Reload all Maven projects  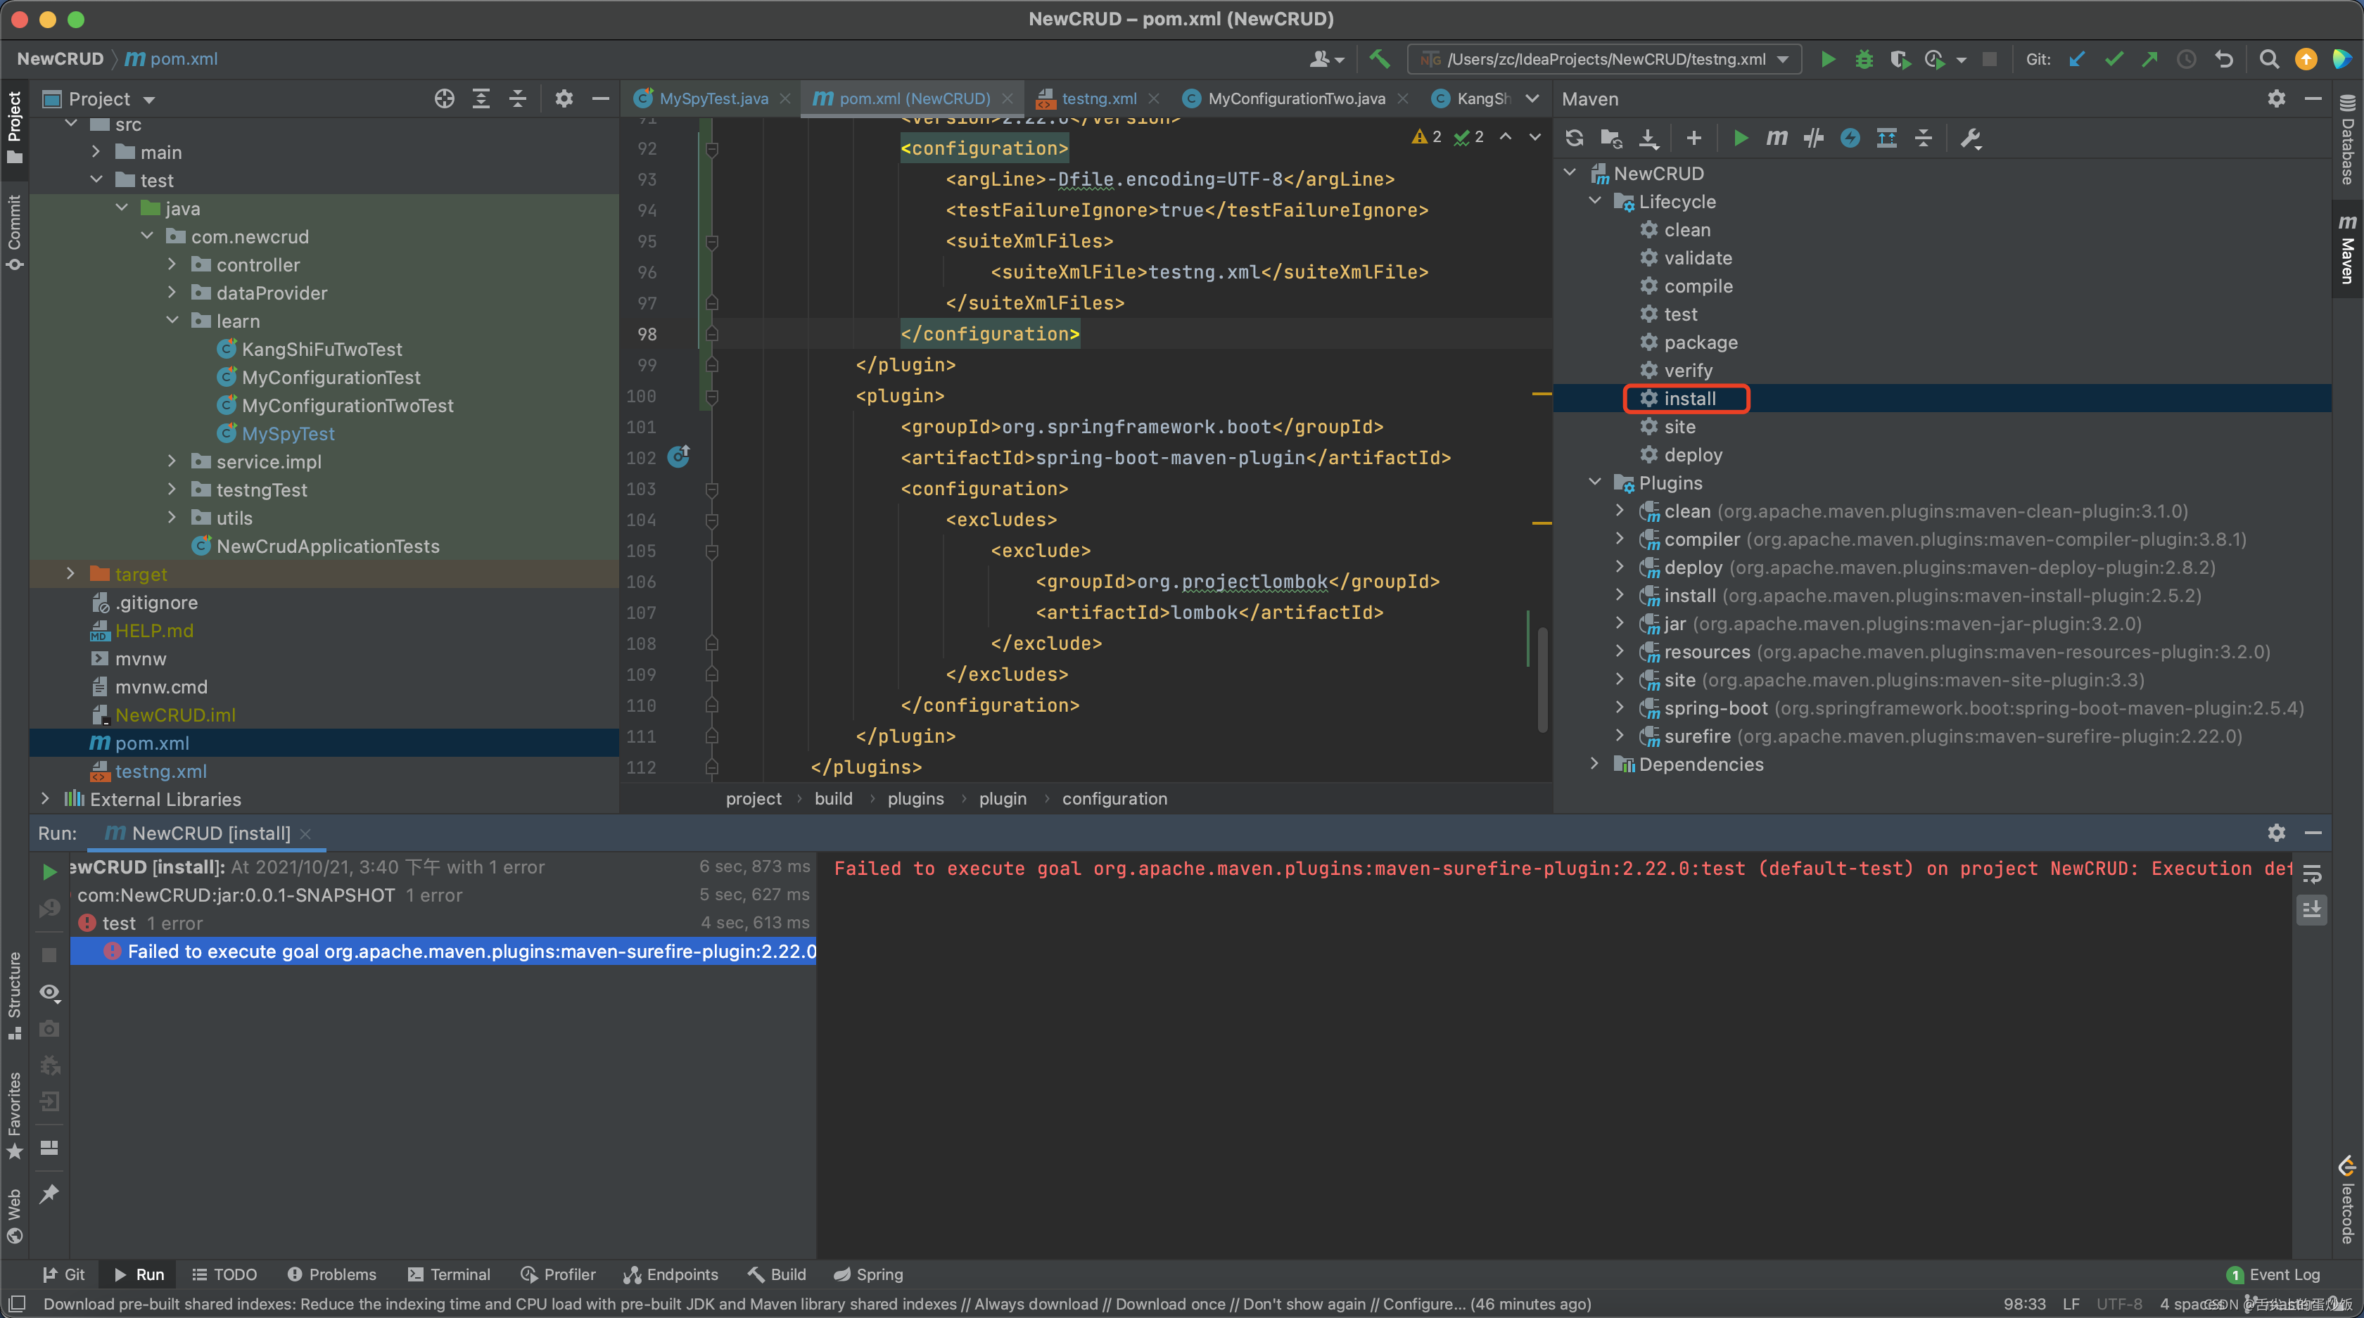pos(1574,138)
